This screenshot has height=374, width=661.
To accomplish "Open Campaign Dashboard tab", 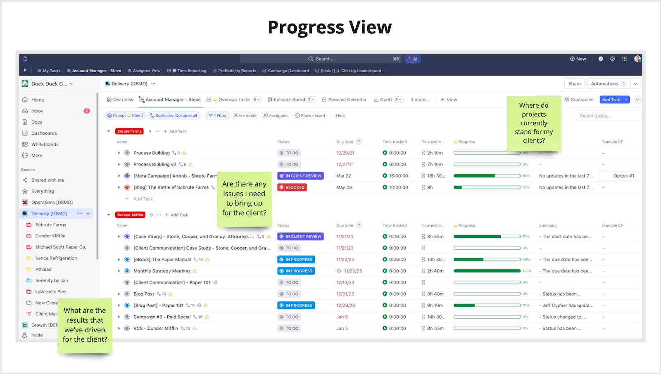I will coord(285,71).
